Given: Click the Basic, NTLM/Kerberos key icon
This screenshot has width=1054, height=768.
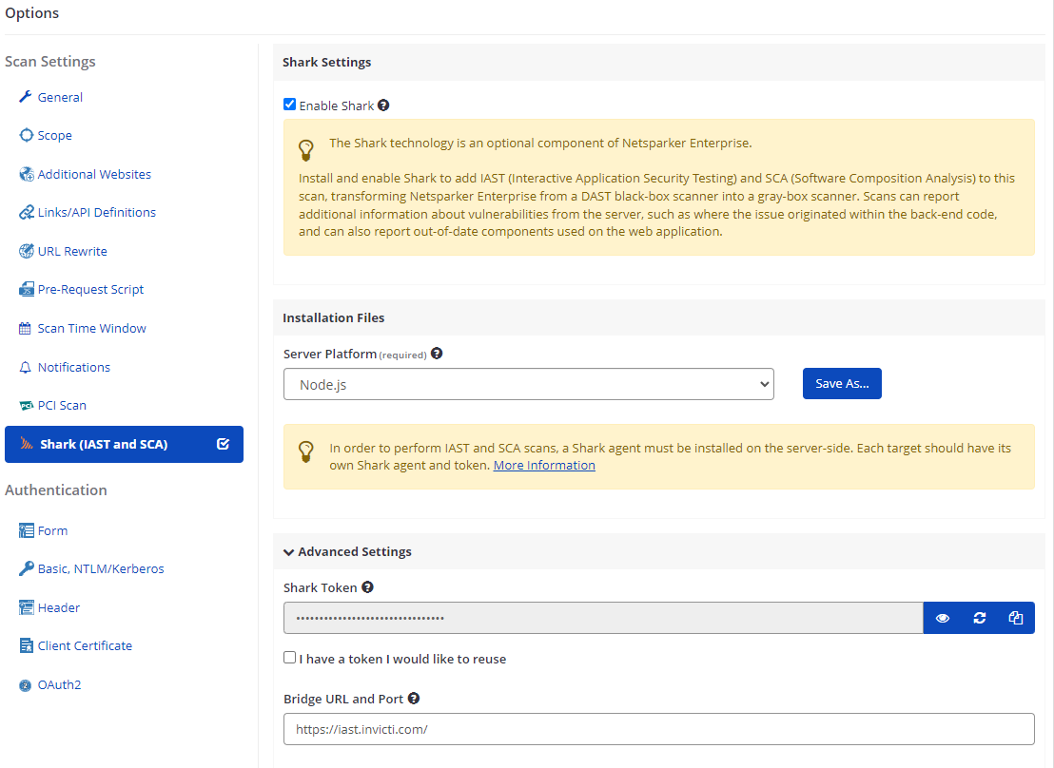Looking at the screenshot, I should point(27,568).
